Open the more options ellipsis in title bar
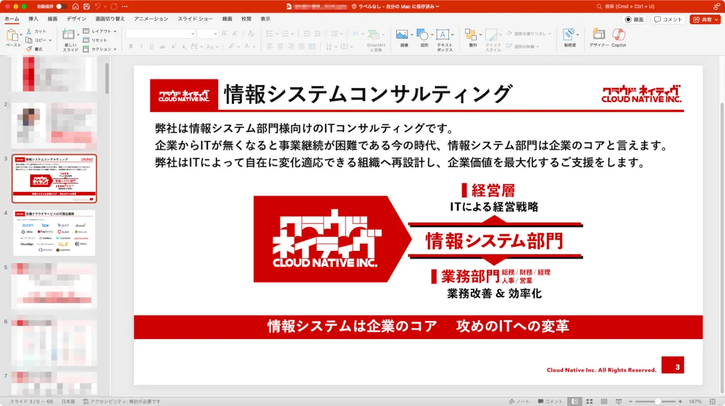This screenshot has width=725, height=406. point(125,6)
